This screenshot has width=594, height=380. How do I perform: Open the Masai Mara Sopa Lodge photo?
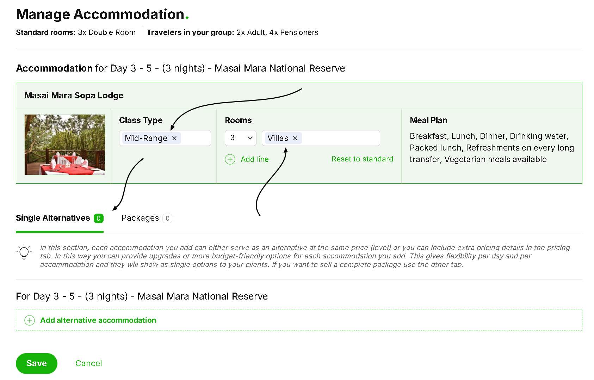(x=65, y=145)
